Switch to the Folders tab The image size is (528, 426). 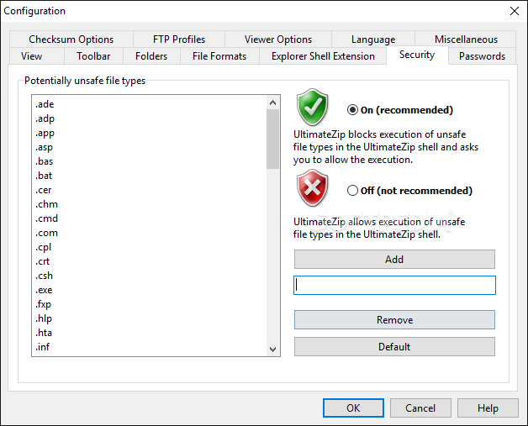click(x=151, y=55)
